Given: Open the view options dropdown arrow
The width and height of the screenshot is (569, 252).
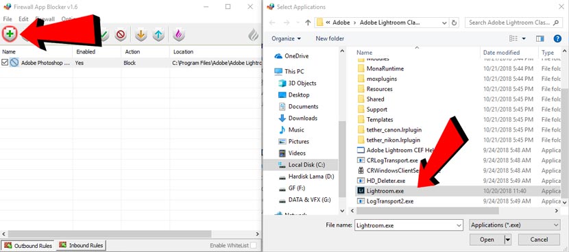Looking at the screenshot, I should point(524,38).
